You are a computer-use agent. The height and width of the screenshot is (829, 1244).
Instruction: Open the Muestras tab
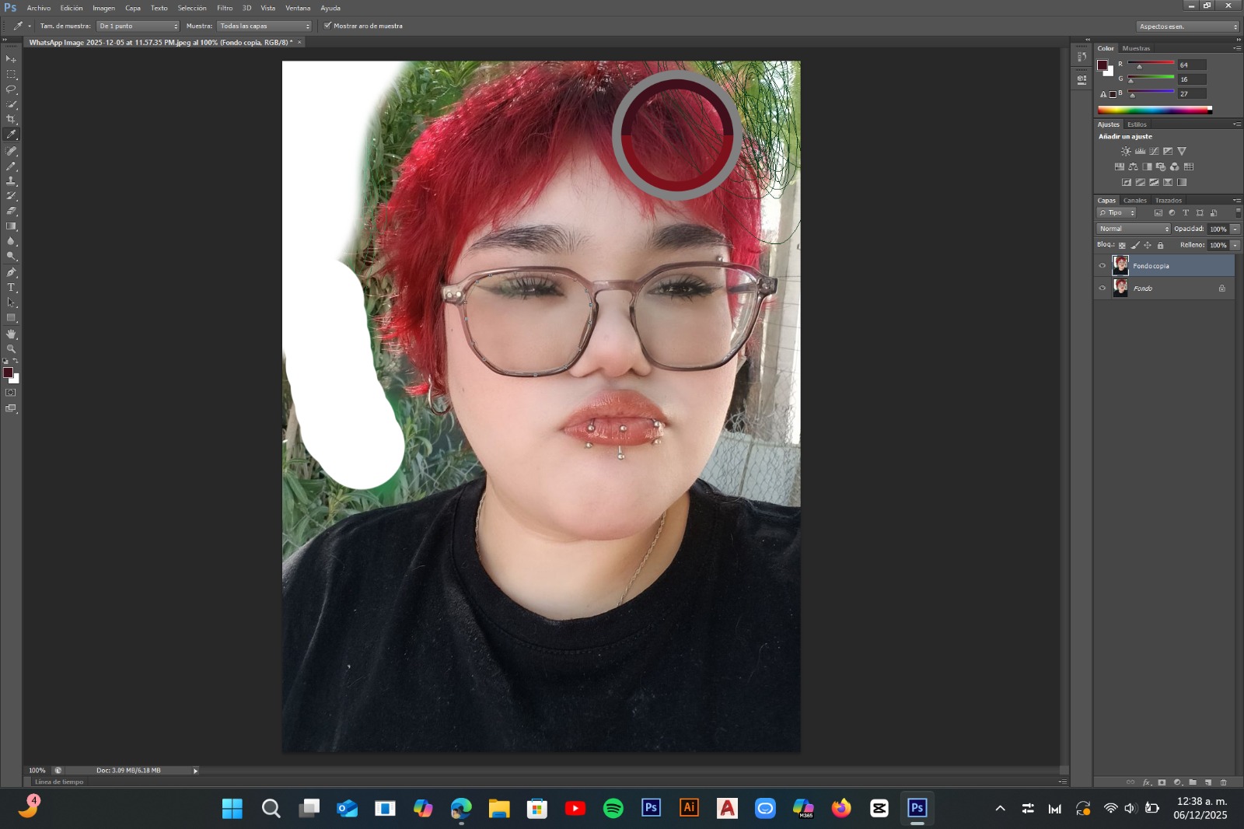click(1136, 48)
